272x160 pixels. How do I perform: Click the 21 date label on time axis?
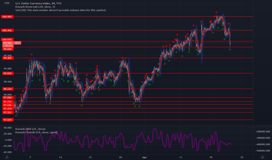[90, 157]
